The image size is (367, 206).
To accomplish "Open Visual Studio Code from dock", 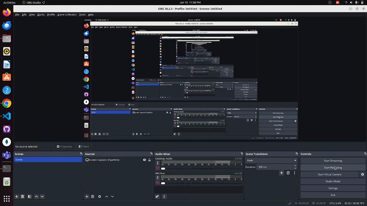I will (7, 116).
